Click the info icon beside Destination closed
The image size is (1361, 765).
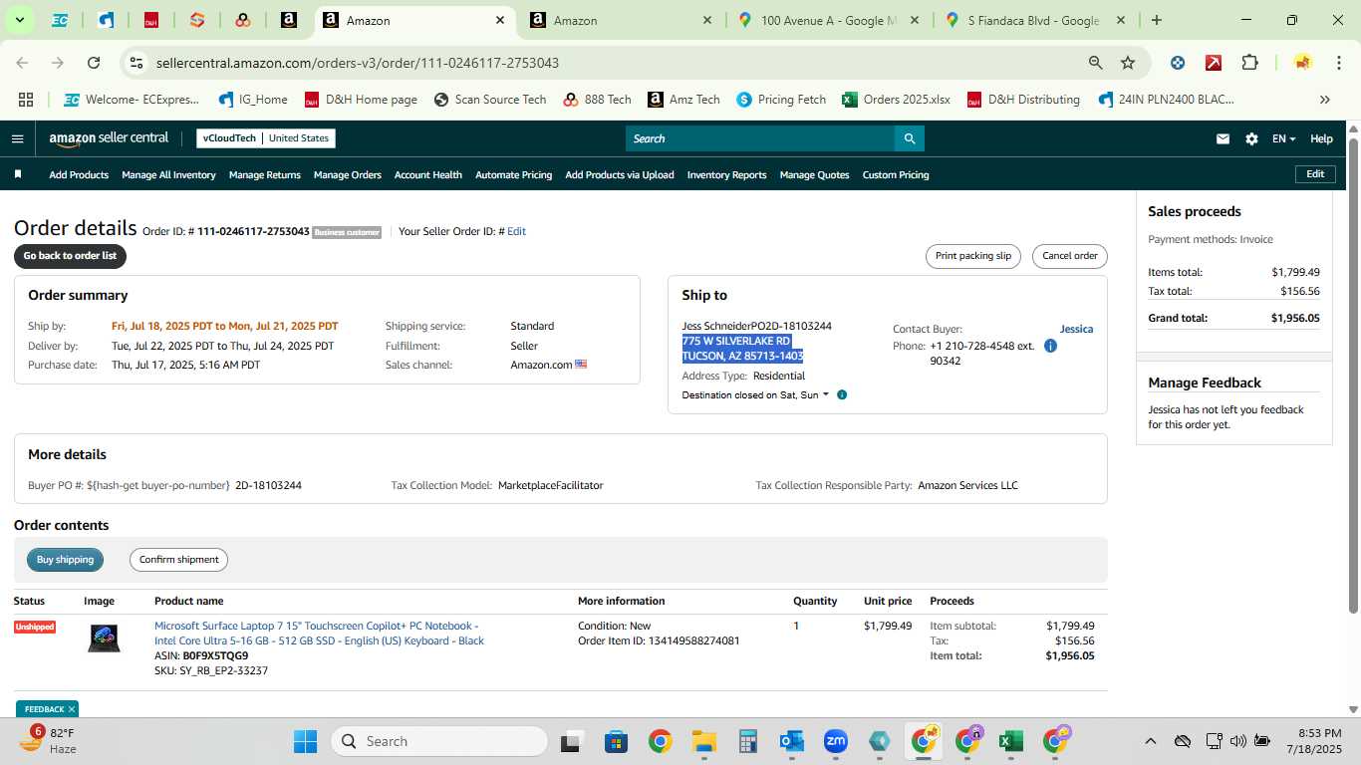click(842, 394)
